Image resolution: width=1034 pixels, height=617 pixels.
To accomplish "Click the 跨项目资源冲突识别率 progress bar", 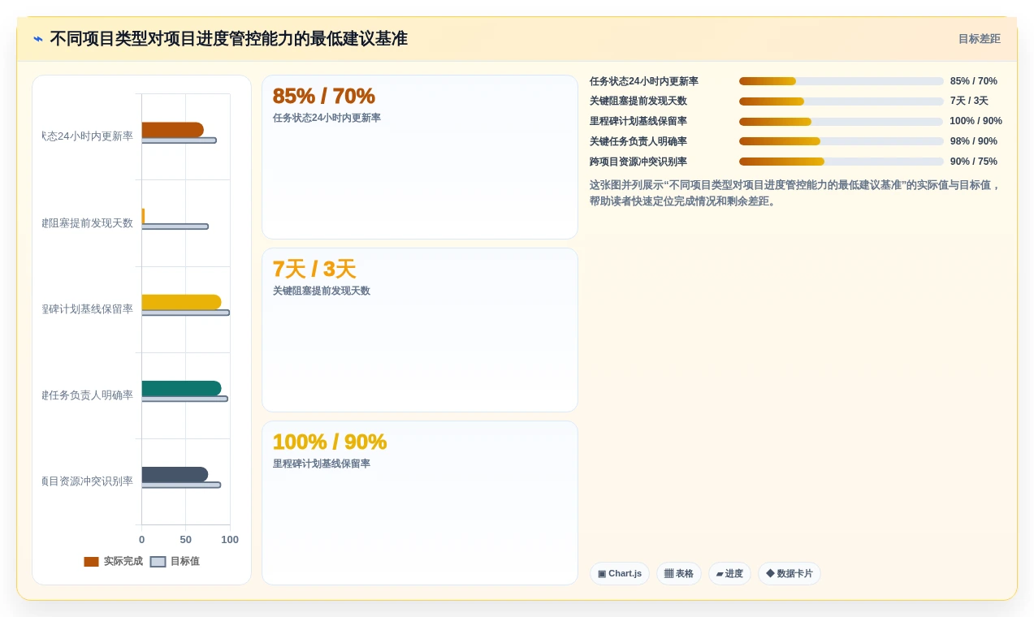I will (x=841, y=162).
